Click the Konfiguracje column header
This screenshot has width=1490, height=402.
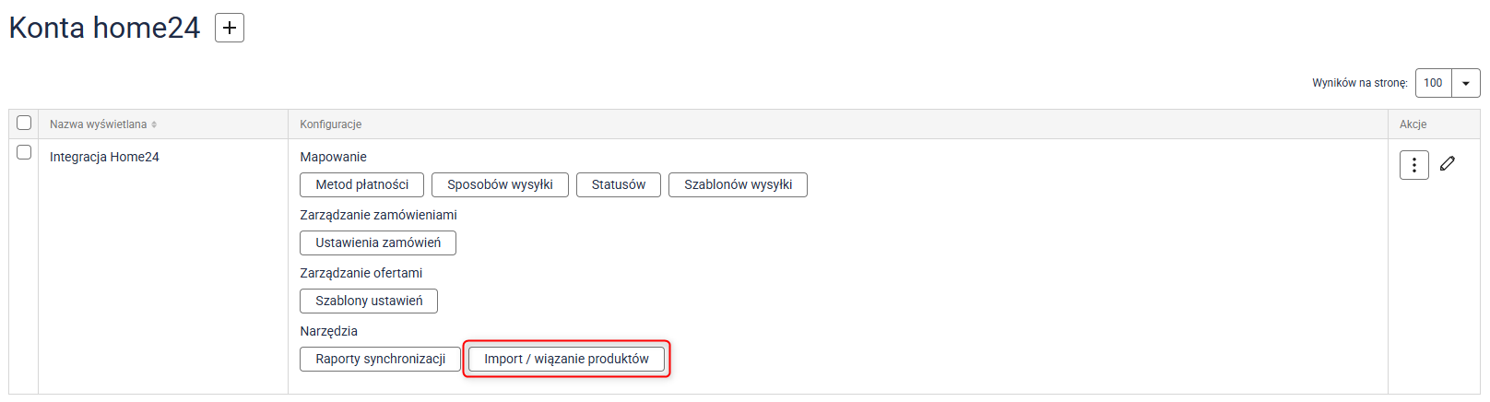tap(330, 124)
